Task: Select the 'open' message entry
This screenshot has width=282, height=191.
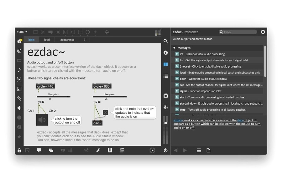Action: coord(217,79)
